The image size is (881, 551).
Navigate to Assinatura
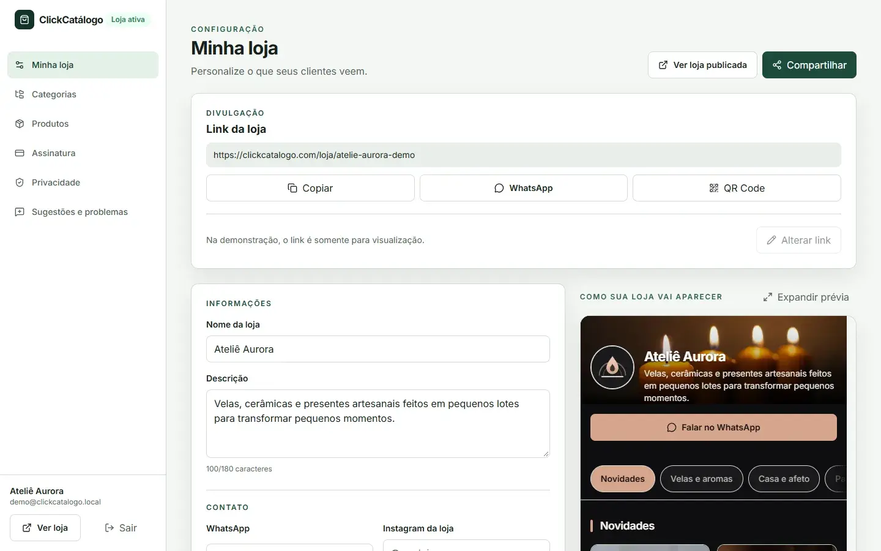[83, 153]
